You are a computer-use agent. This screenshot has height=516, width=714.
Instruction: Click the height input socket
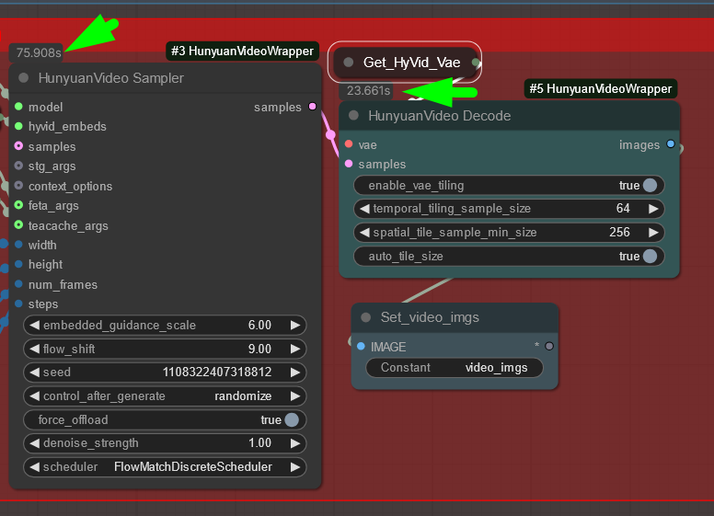pos(18,264)
